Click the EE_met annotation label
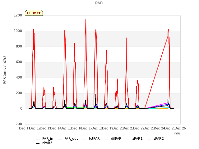 pyautogui.click(x=34, y=13)
